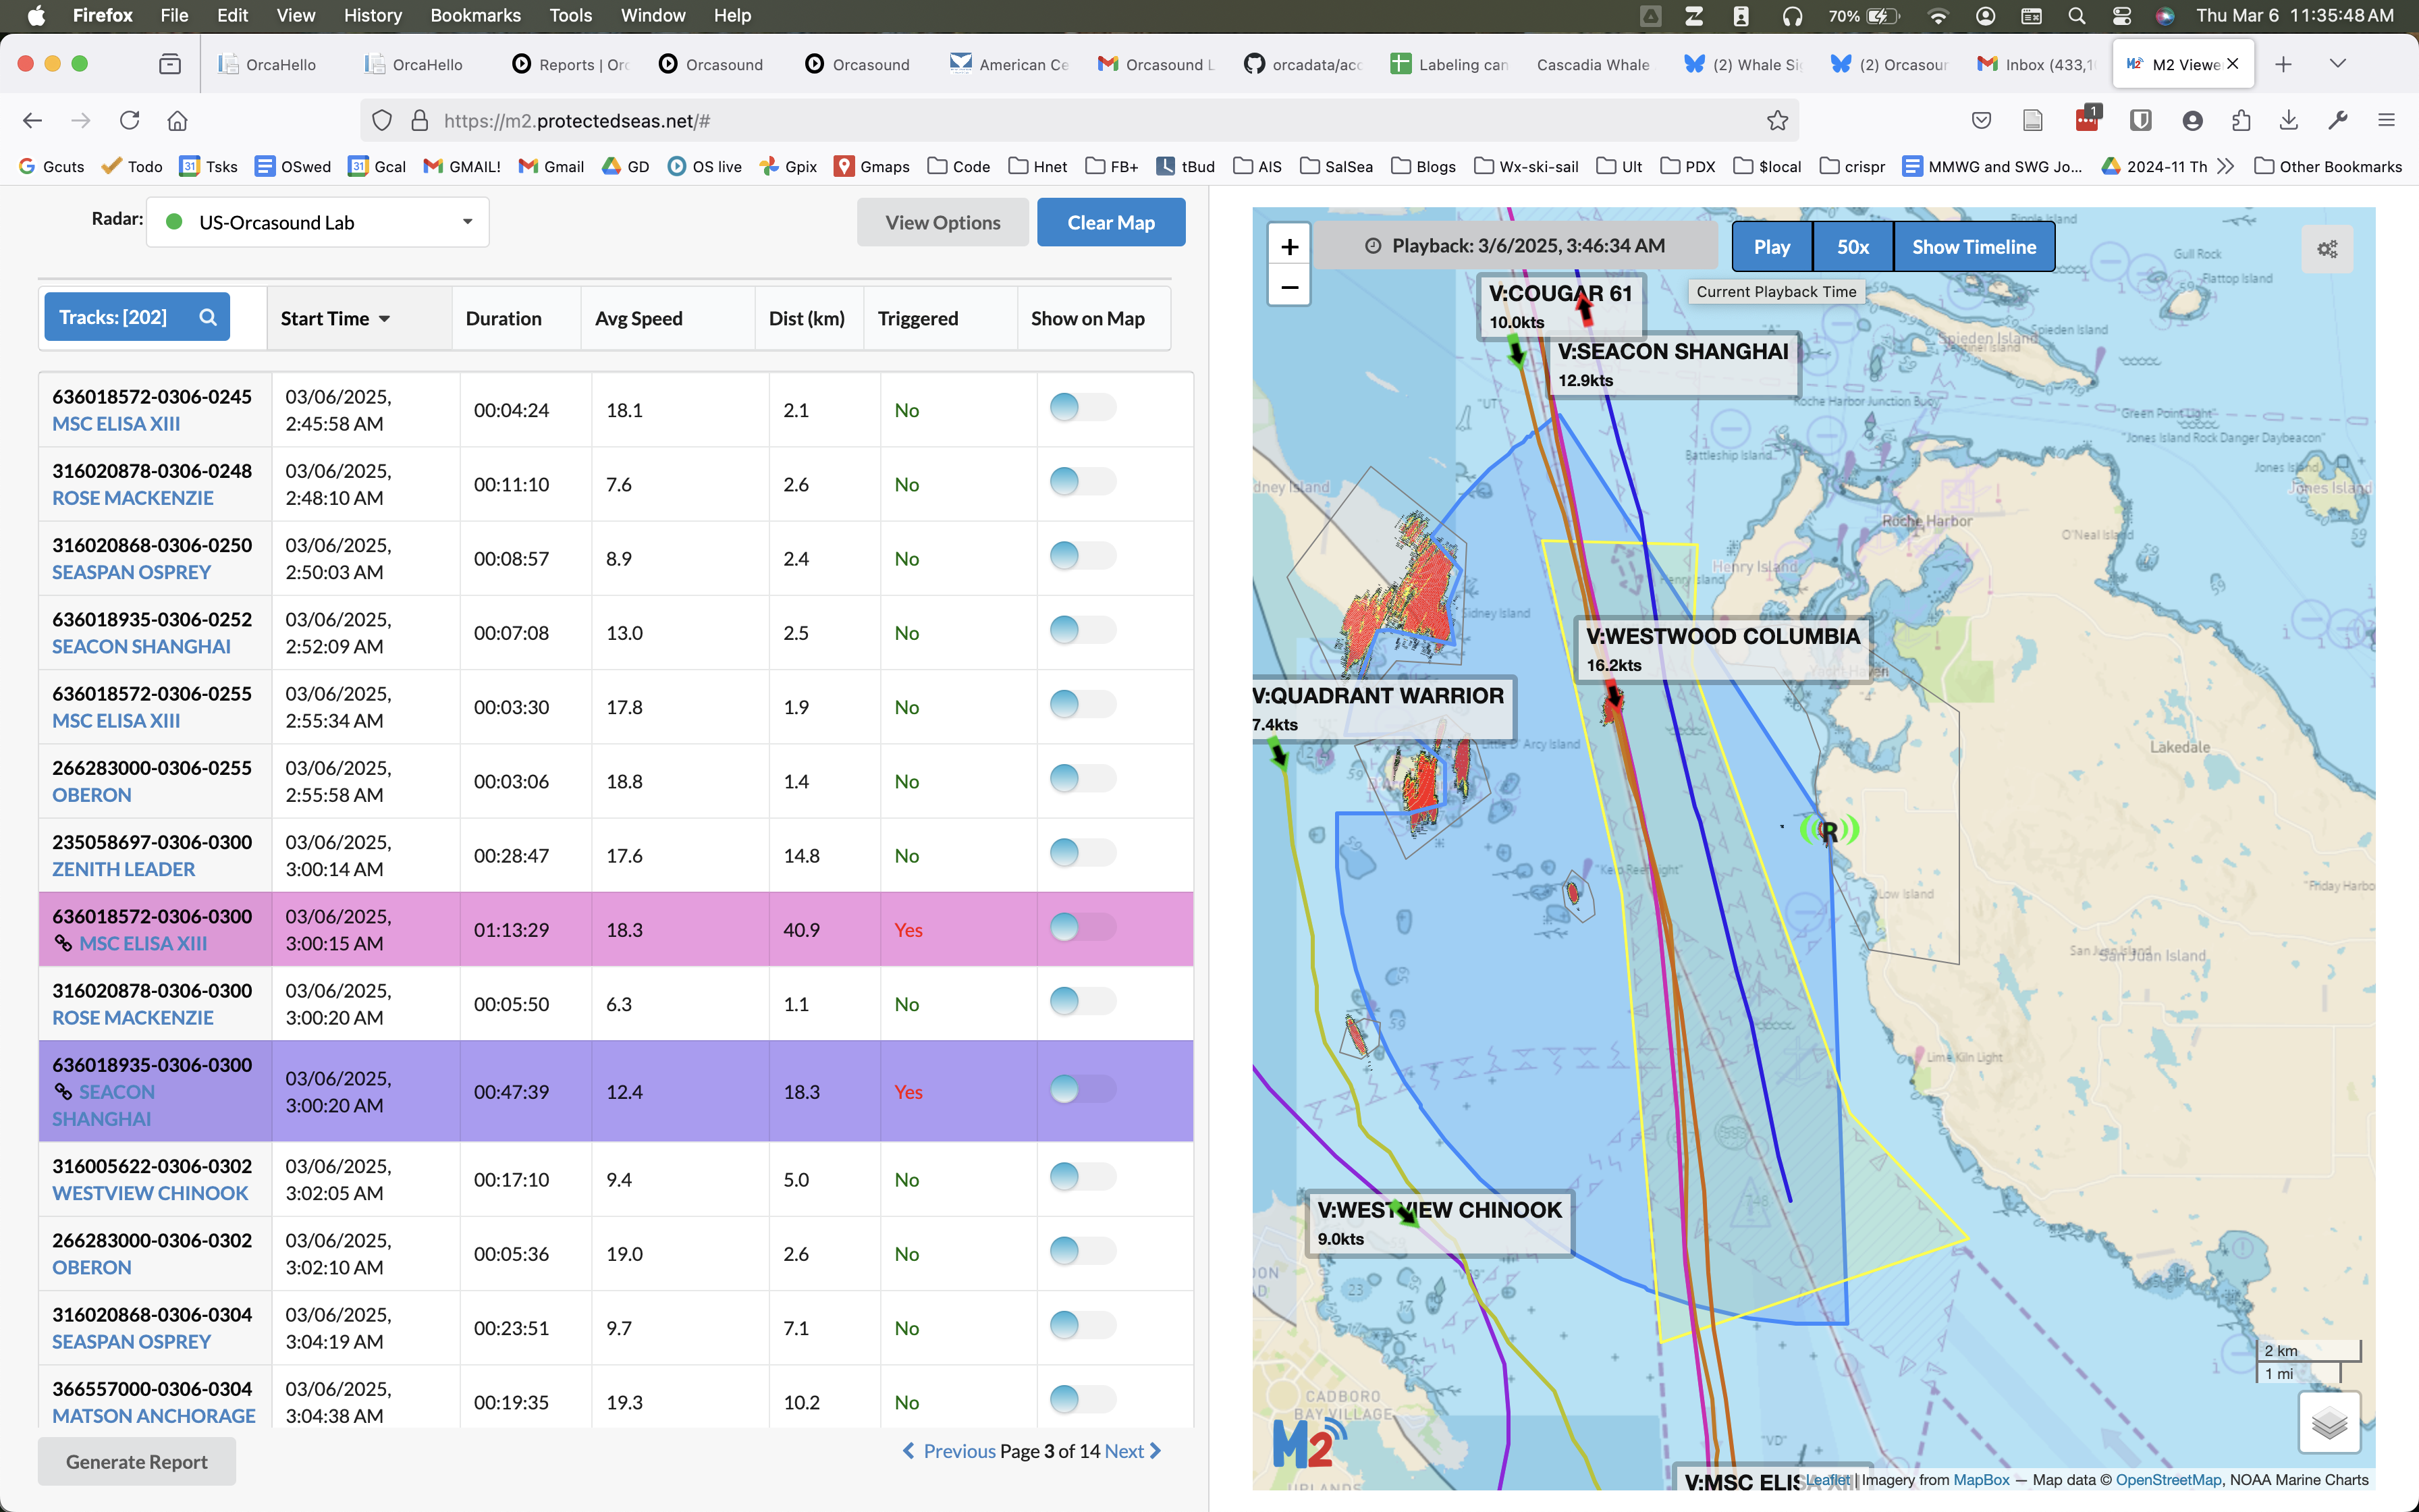Click the radar R marker on map

pyautogui.click(x=1828, y=830)
